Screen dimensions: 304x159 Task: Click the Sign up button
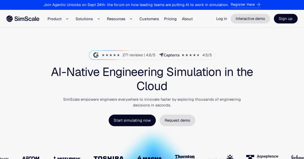(286, 19)
